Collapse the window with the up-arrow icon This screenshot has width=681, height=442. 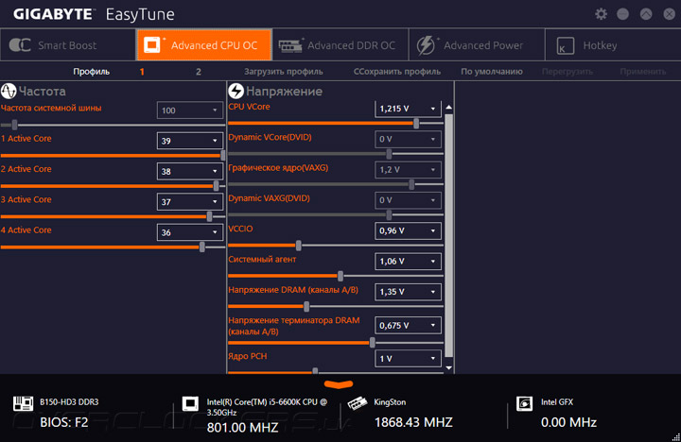pos(646,14)
